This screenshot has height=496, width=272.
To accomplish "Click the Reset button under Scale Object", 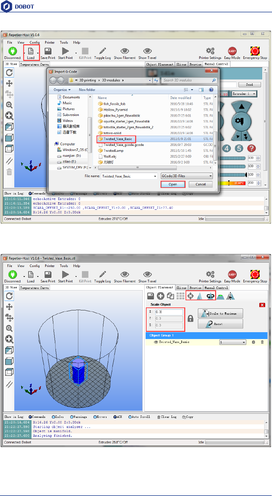I will click(220, 324).
